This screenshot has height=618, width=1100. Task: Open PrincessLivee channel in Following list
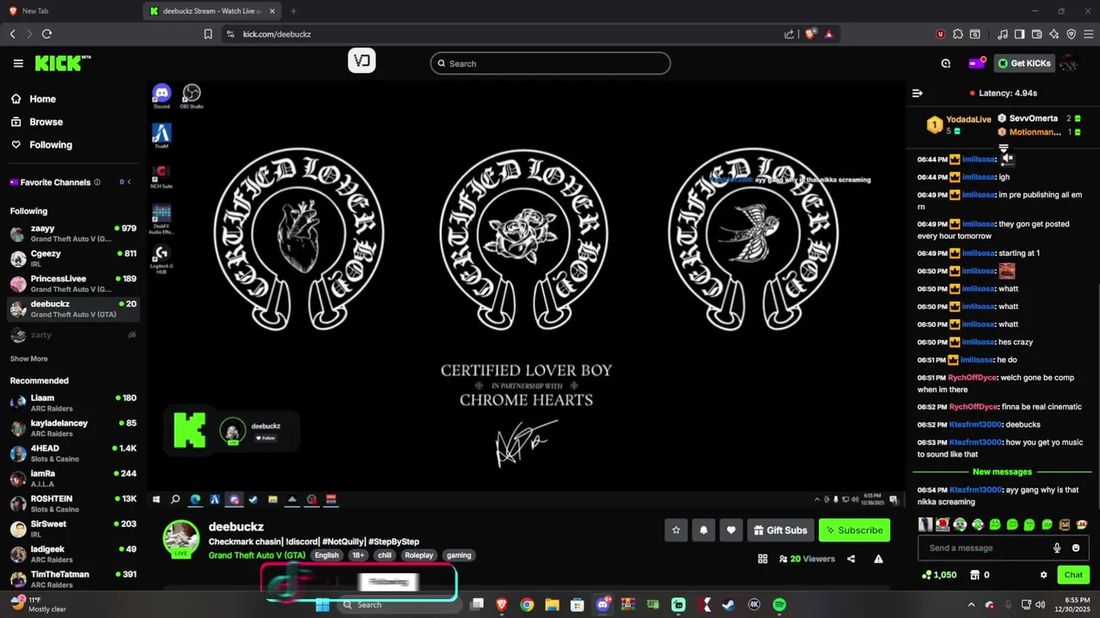click(73, 284)
